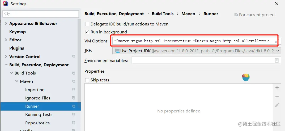Click the environment variables browse icon
This screenshot has width=285, height=131.
tap(277, 60)
